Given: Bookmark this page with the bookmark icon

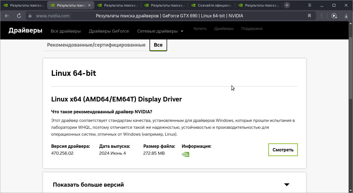Looking at the screenshot, I should (309, 16).
